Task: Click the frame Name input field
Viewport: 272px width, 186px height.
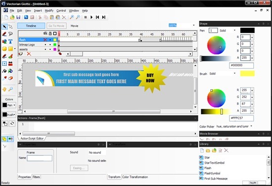Action: [x=40, y=158]
